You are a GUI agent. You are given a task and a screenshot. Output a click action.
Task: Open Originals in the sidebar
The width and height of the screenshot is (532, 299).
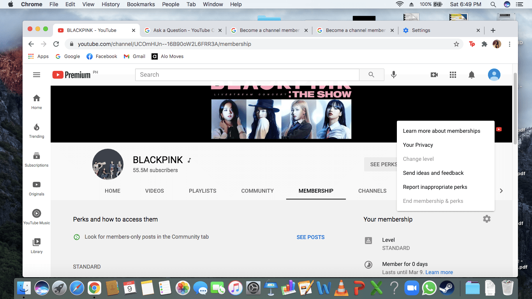point(37,188)
